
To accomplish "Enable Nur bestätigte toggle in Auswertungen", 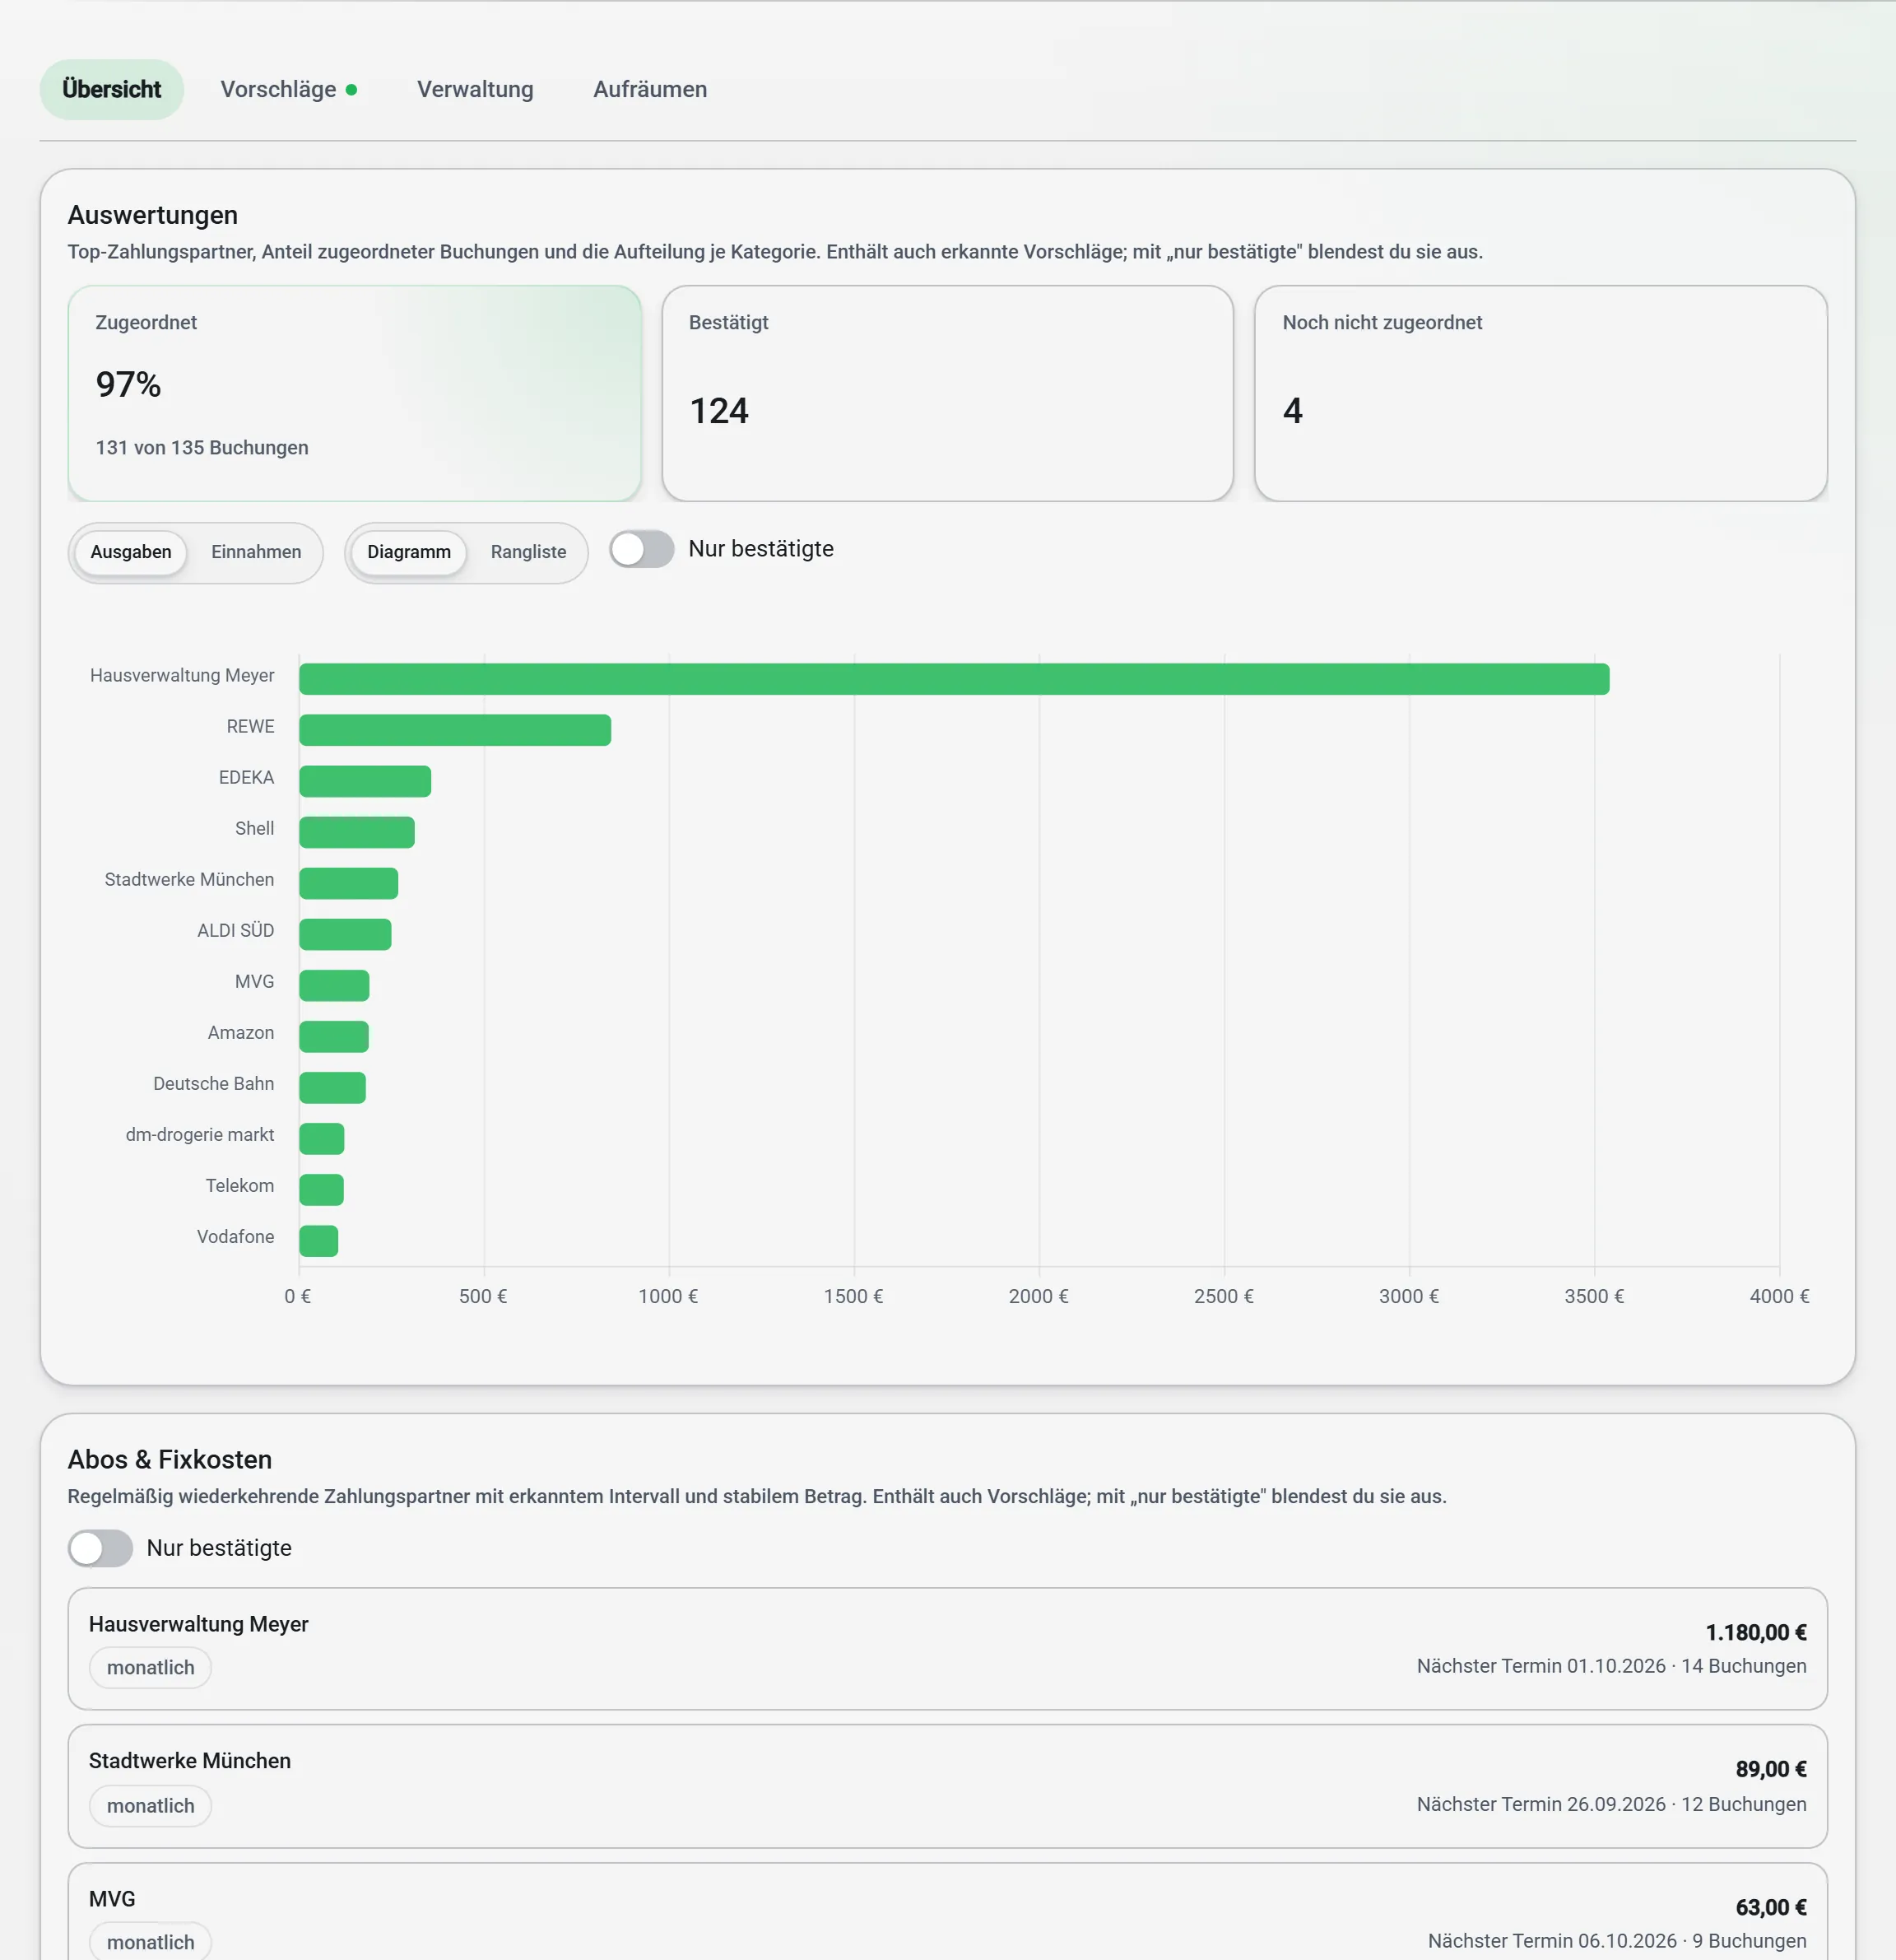I will coord(642,549).
